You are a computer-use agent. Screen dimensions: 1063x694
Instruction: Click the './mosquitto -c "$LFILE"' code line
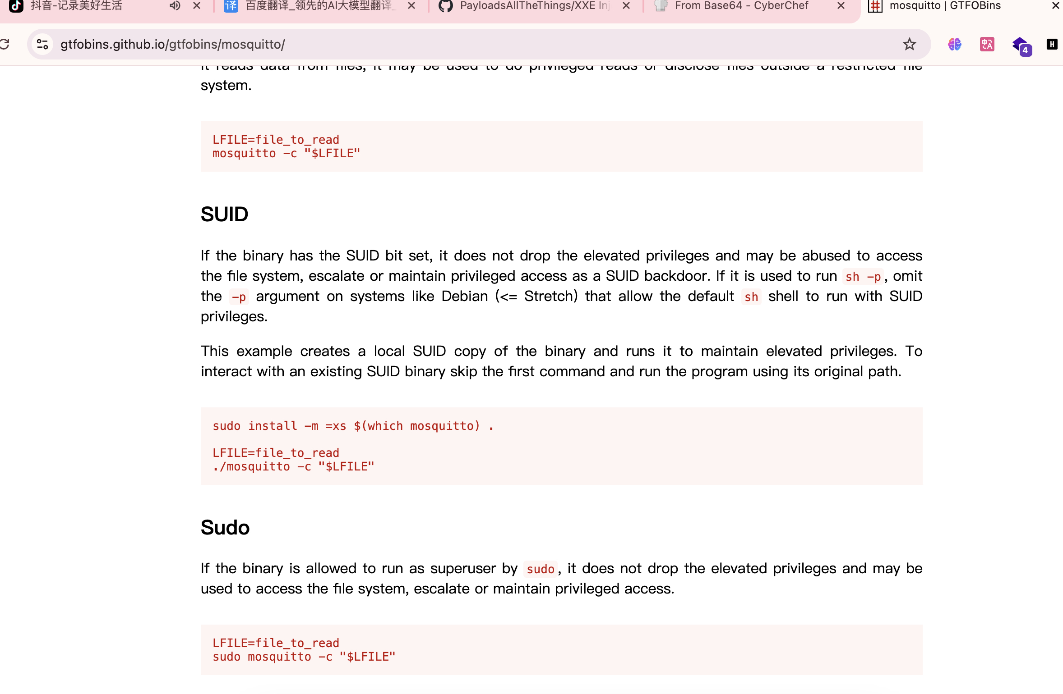(x=294, y=467)
